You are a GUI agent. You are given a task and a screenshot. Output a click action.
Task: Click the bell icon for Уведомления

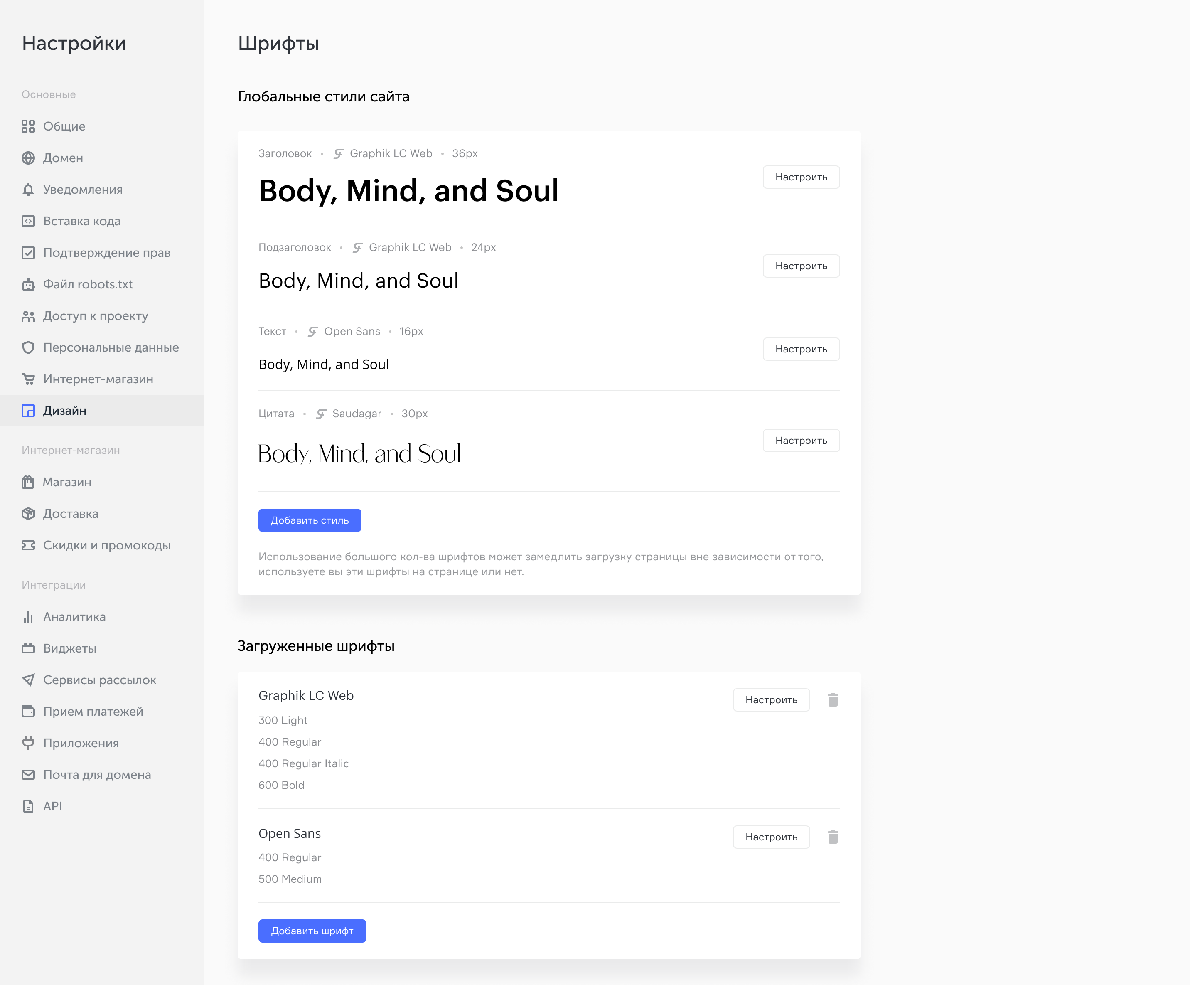28,190
